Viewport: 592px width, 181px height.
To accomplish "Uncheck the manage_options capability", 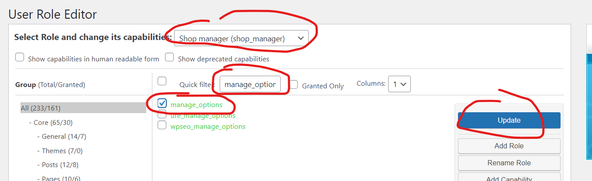I will point(162,104).
